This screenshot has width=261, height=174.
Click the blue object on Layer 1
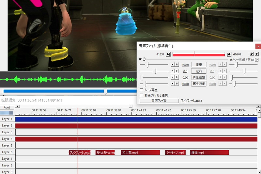click(136, 119)
